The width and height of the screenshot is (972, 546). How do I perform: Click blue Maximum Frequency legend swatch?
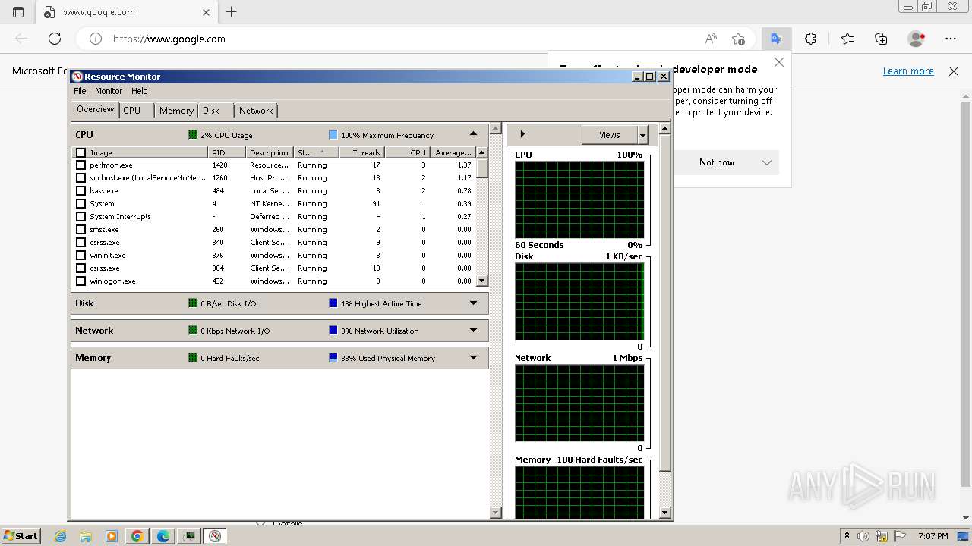coord(333,135)
